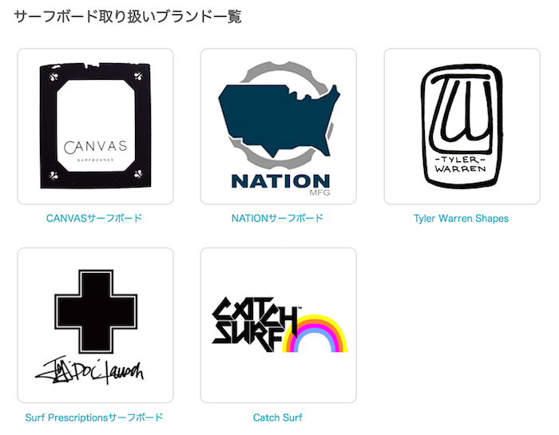Viewport: 559px width, 435px height.
Task: Visit the Surf Prescriptionsサーフボード link
Action: [94, 417]
